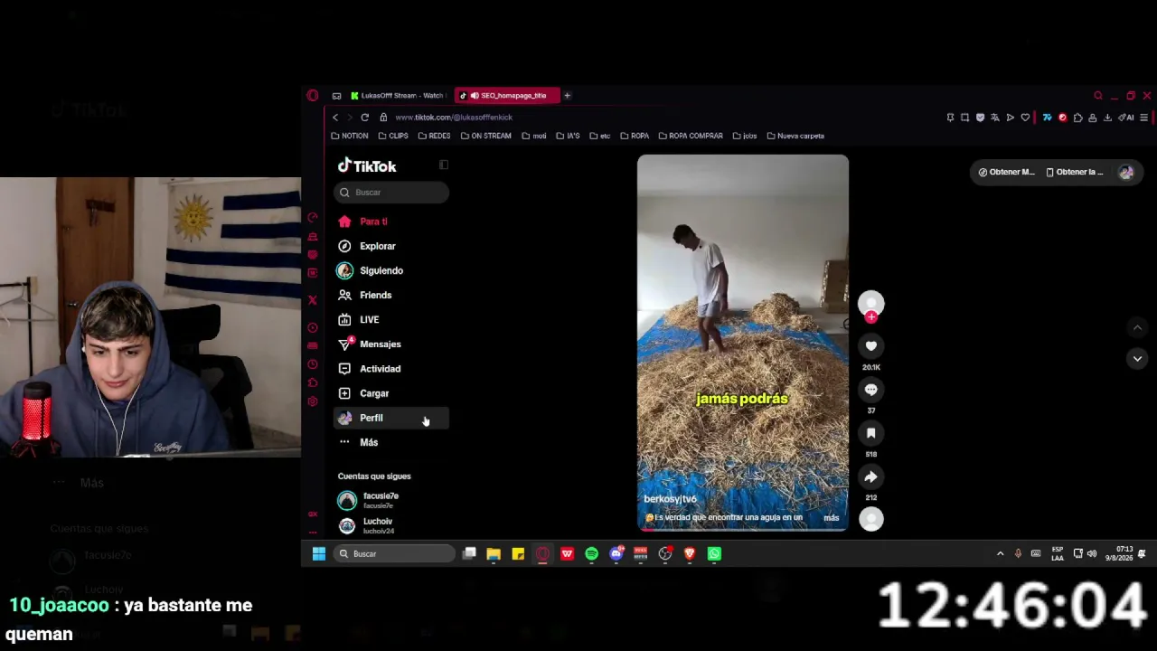Click the Windows taskbar Buscar box

click(393, 553)
